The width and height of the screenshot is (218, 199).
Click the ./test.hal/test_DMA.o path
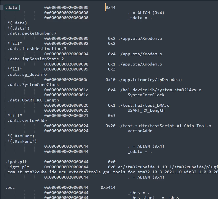[144, 105]
